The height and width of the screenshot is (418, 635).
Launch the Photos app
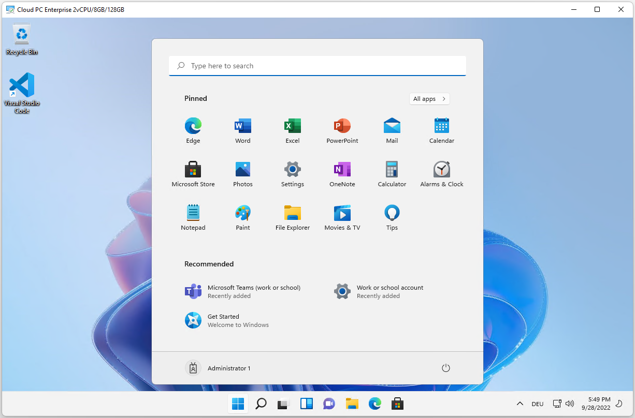tap(243, 174)
